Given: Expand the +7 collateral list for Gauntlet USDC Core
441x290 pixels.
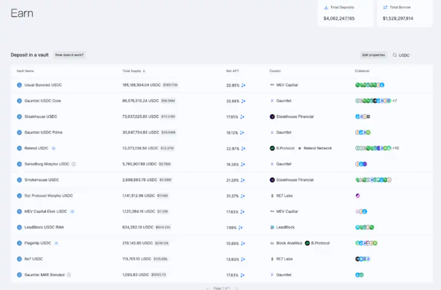Looking at the screenshot, I should [x=395, y=101].
